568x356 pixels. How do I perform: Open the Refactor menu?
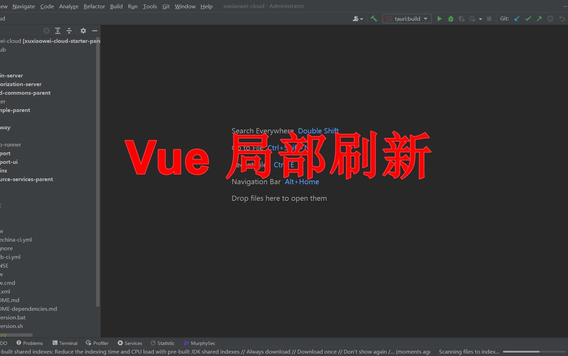coord(94,6)
